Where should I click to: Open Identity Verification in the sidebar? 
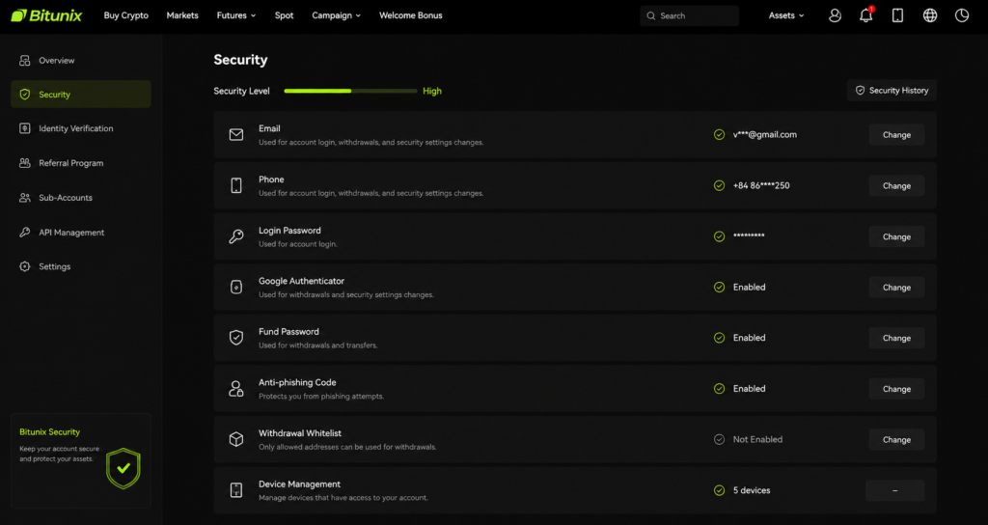pos(81,128)
